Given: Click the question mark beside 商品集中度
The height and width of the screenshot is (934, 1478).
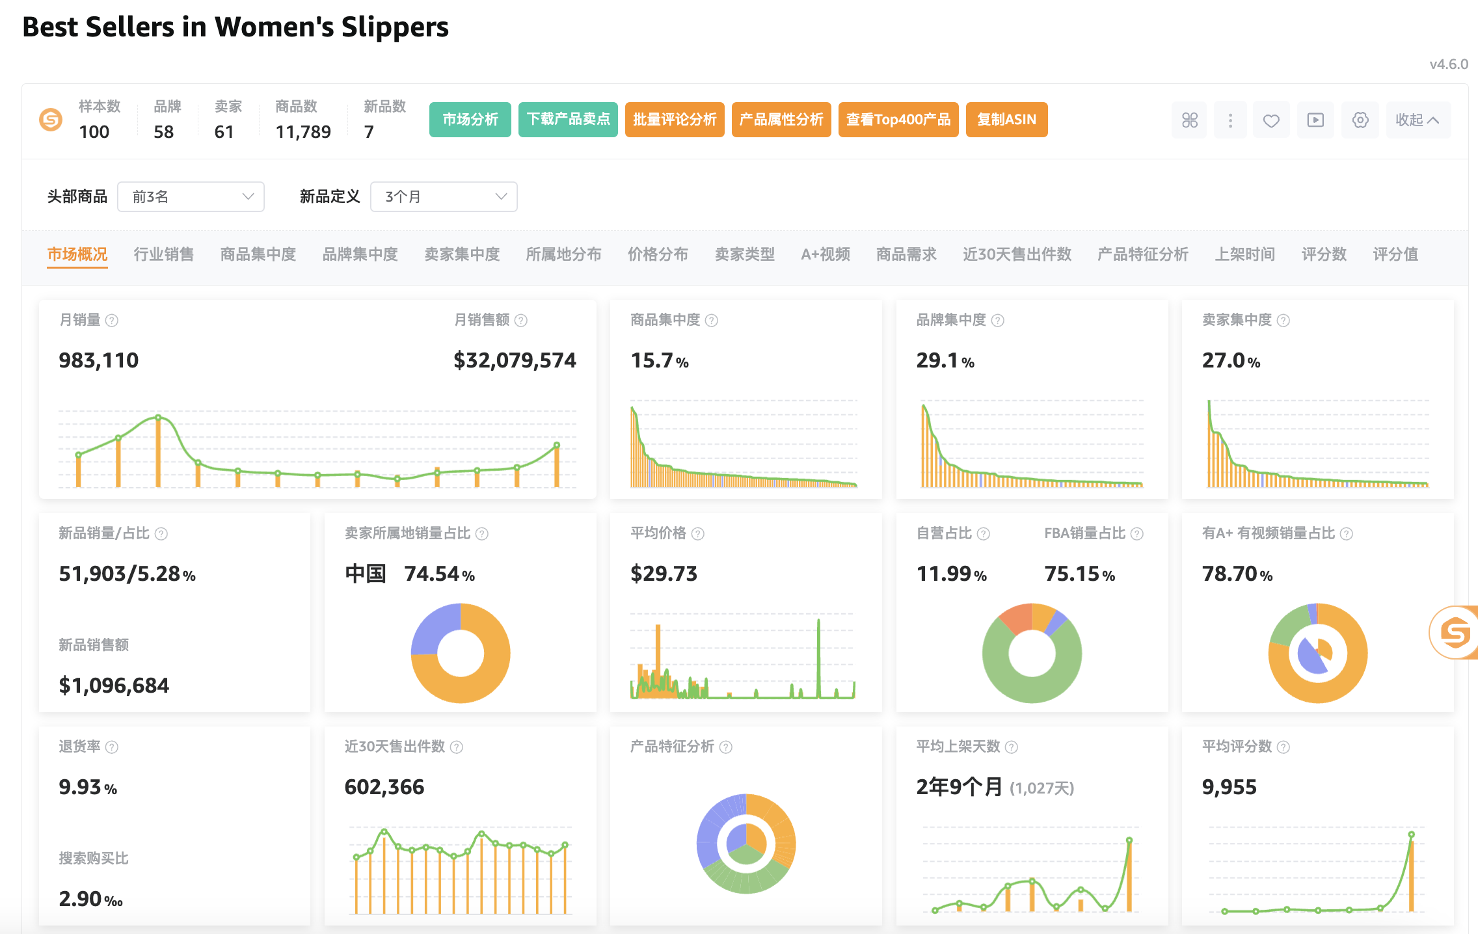Looking at the screenshot, I should 712,320.
